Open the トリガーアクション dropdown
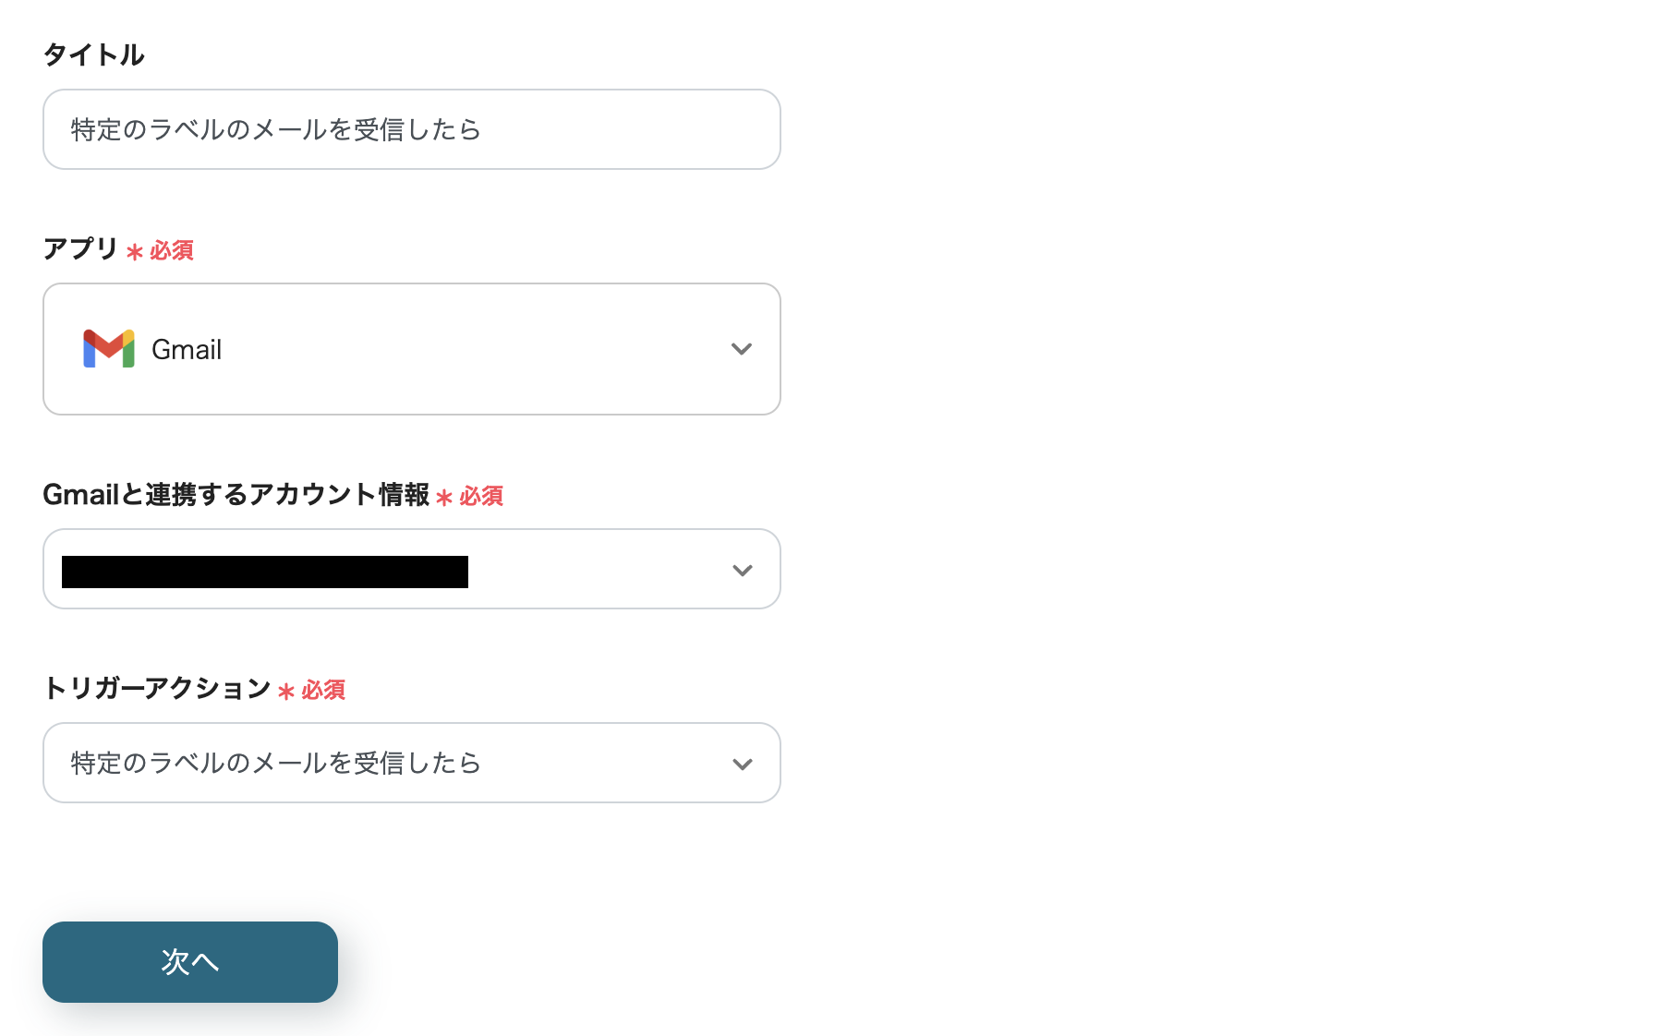The height and width of the screenshot is (1036, 1657). (411, 764)
